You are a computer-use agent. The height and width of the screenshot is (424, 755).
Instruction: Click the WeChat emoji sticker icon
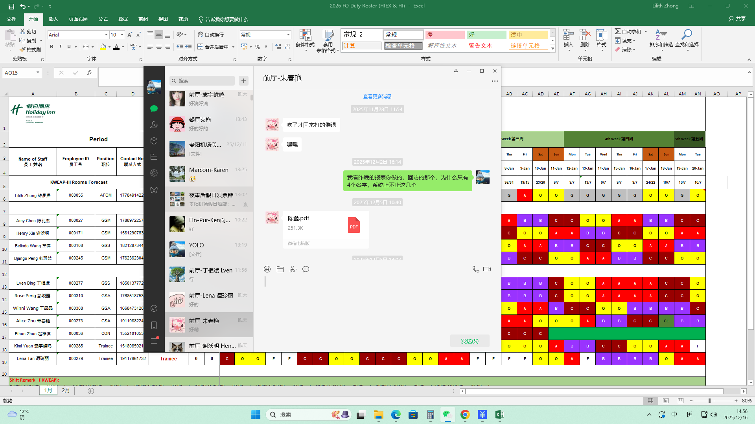tap(267, 269)
